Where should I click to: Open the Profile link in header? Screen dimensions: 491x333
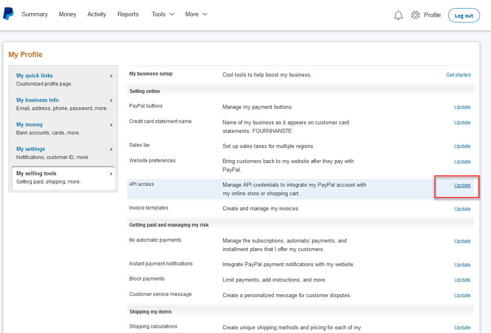[x=432, y=15]
